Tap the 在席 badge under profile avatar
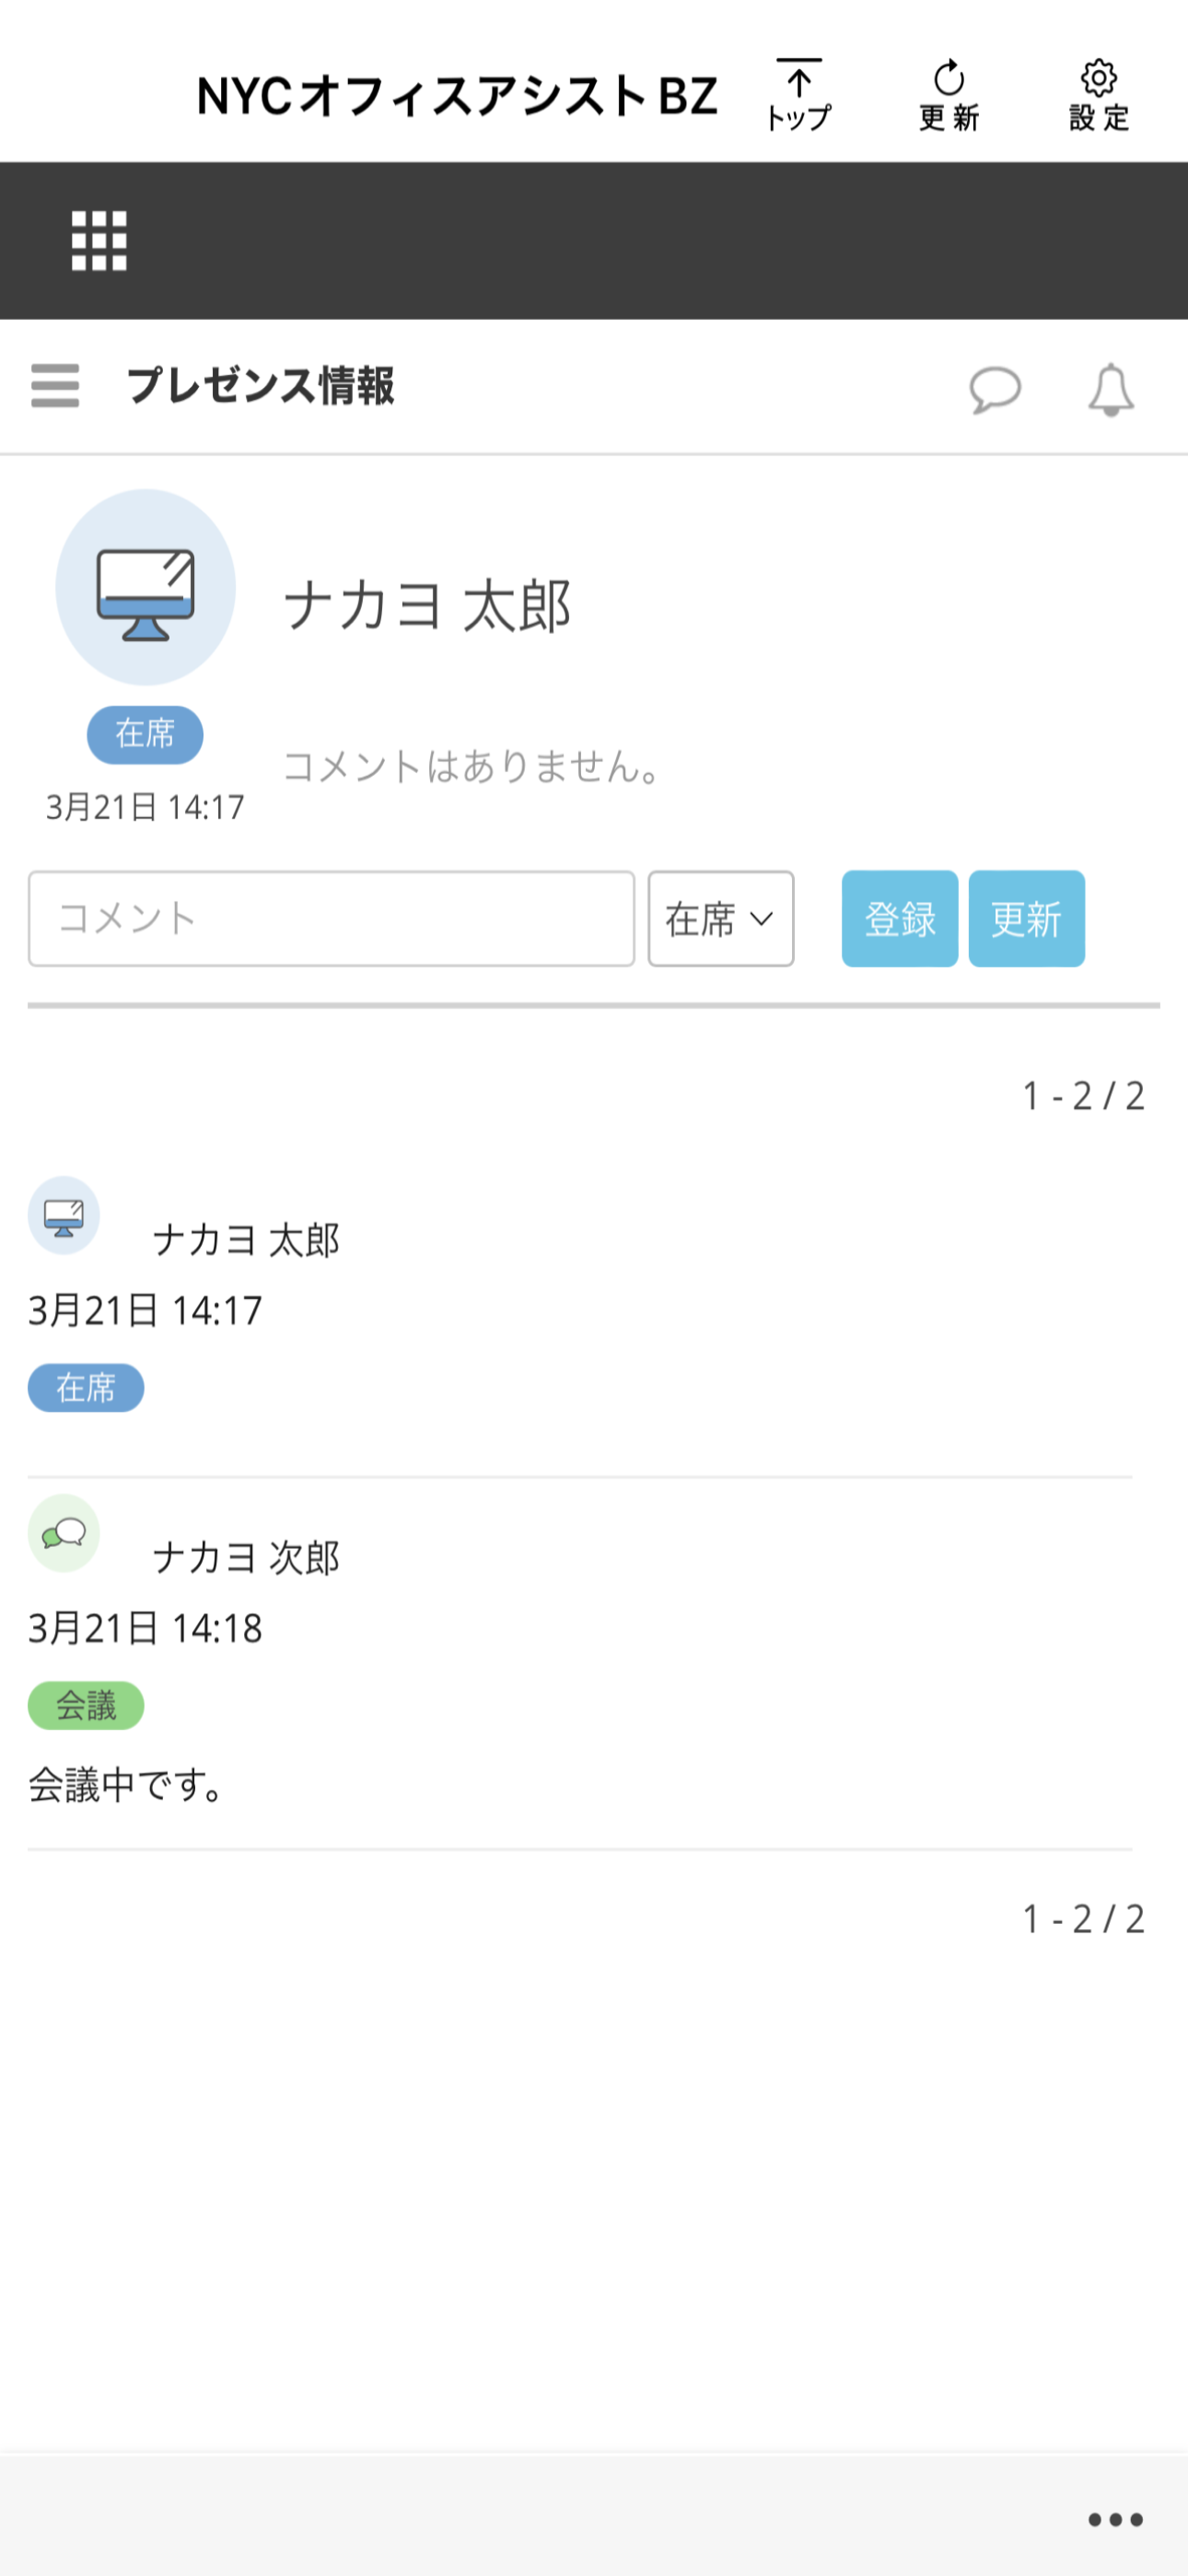Viewport: 1188px width, 2576px height. coord(145,734)
